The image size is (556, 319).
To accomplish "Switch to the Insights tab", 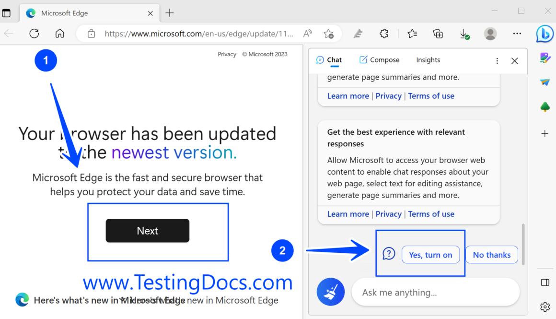I will (x=428, y=59).
